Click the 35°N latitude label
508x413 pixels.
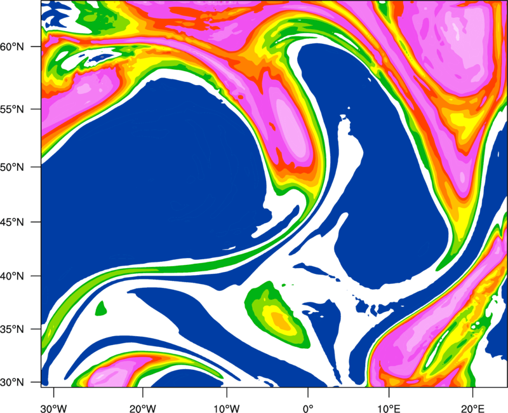click(12, 329)
